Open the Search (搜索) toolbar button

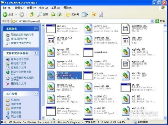point(43,14)
